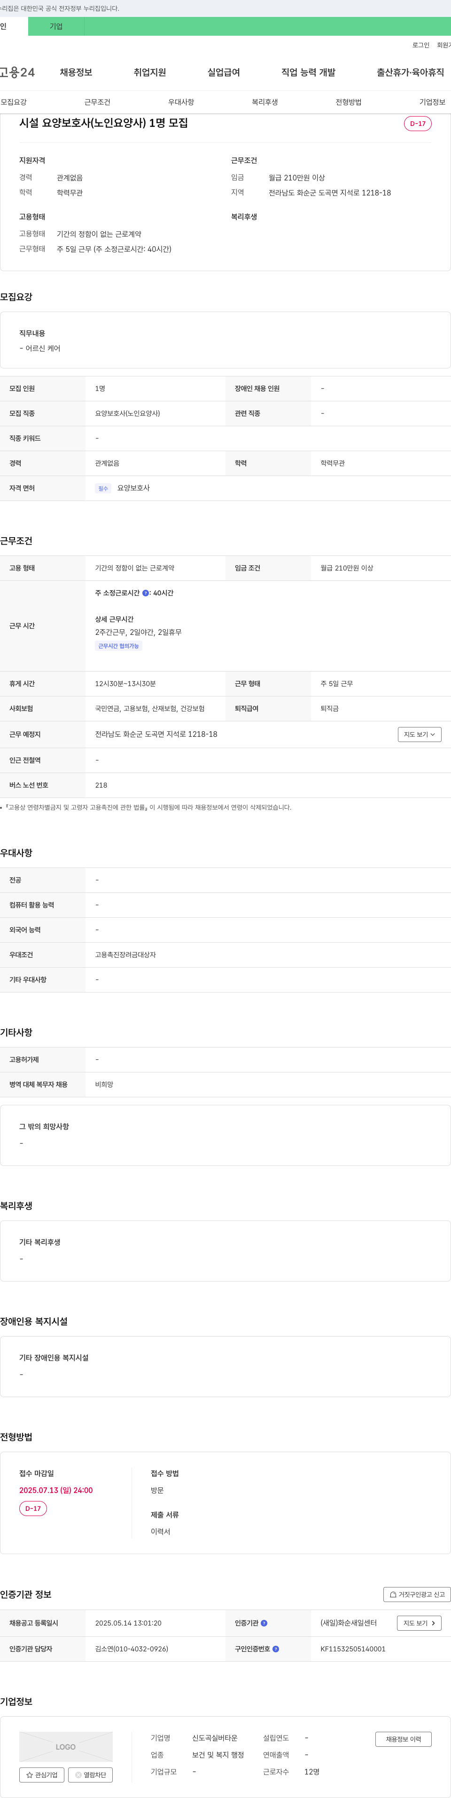This screenshot has width=451, height=1798.
Task: Jump to 우대사항 section tab
Action: [x=181, y=102]
